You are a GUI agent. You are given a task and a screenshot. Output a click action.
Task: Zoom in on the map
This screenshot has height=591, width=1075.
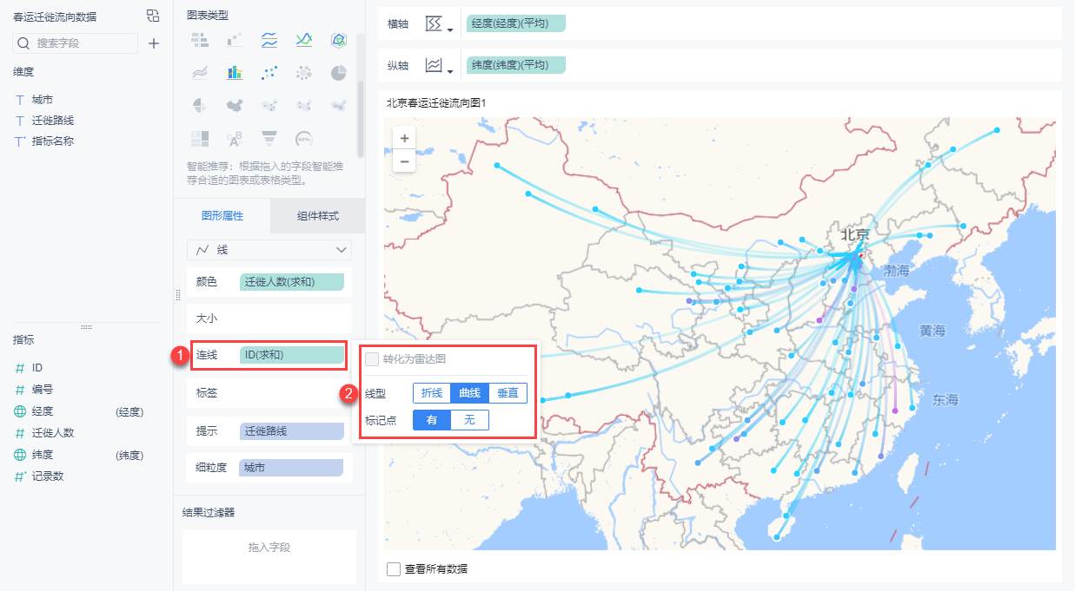click(403, 138)
